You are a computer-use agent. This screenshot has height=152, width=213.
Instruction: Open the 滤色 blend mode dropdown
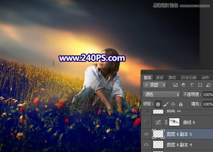click(x=161, y=94)
